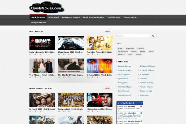Go to Tamil Movies in navigation bar

[113, 17]
